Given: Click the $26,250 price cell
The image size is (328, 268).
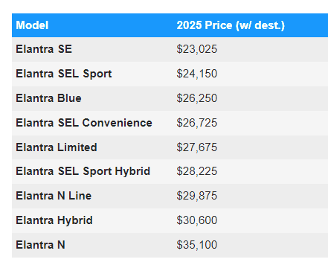Looking at the screenshot, I should coord(197,98).
